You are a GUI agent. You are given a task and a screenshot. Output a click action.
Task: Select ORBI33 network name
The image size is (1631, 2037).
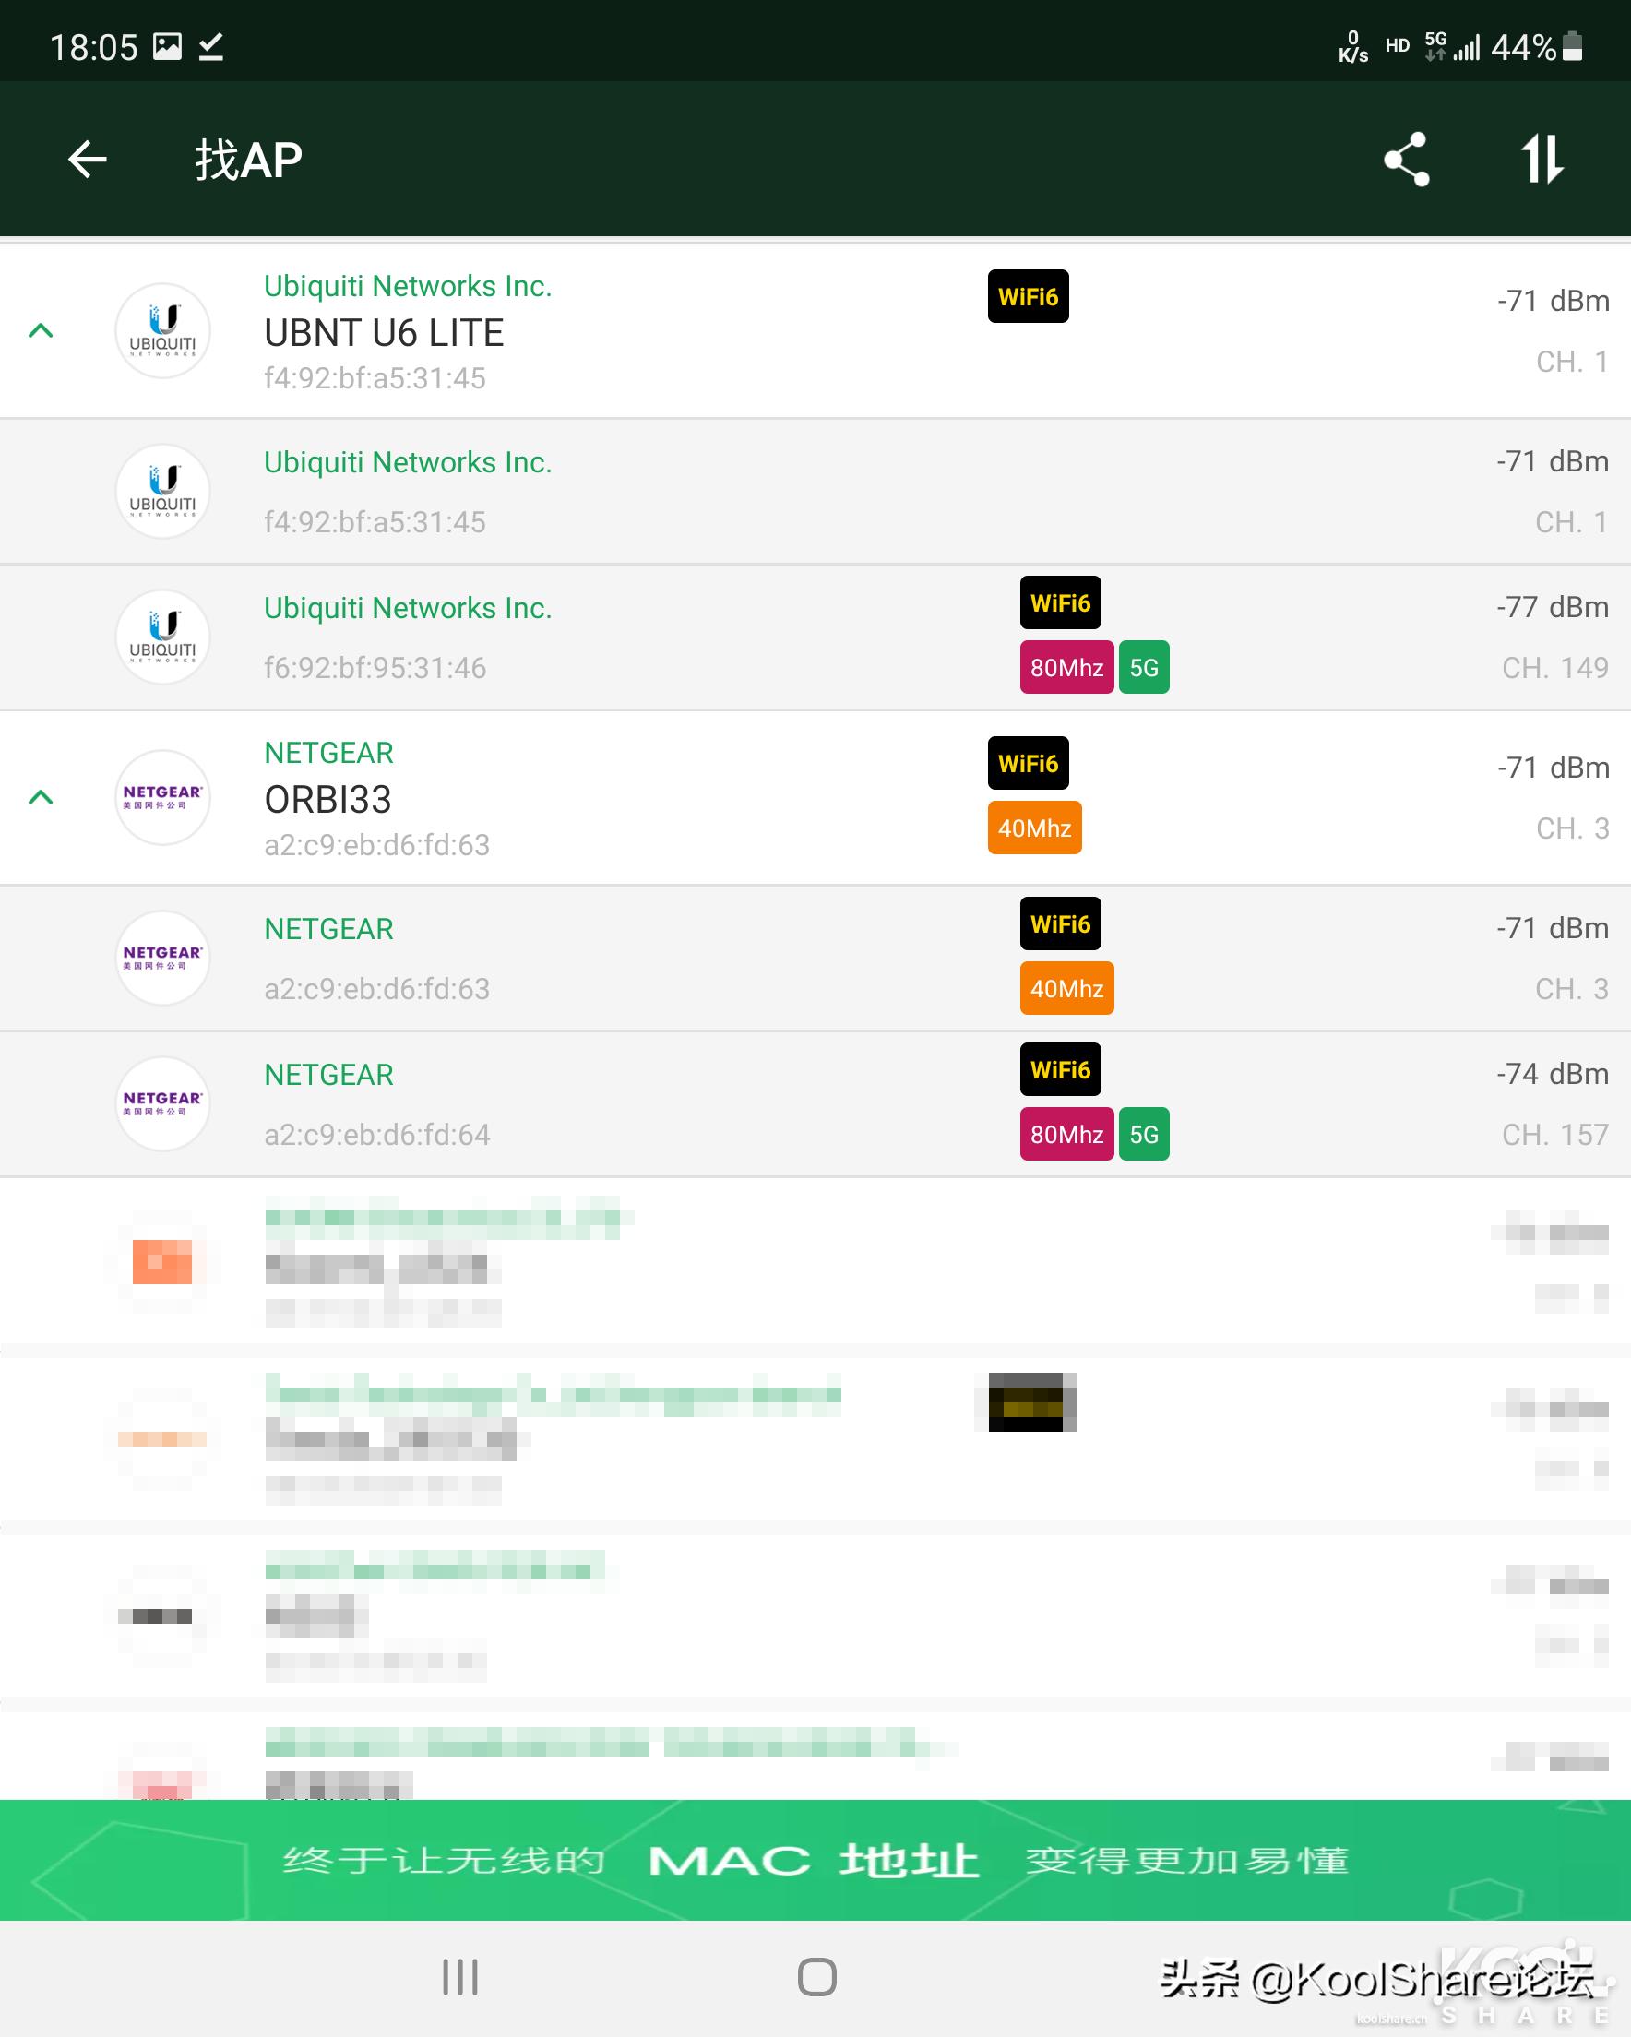point(327,799)
